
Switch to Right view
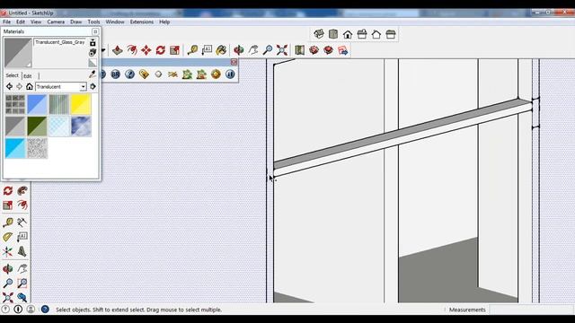coord(362,34)
